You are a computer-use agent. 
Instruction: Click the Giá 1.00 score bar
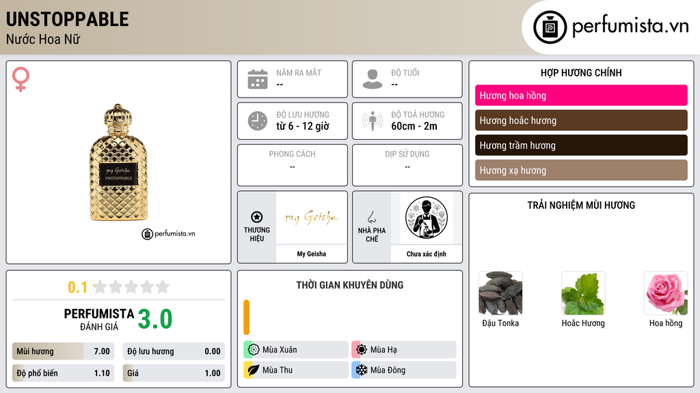[174, 373]
